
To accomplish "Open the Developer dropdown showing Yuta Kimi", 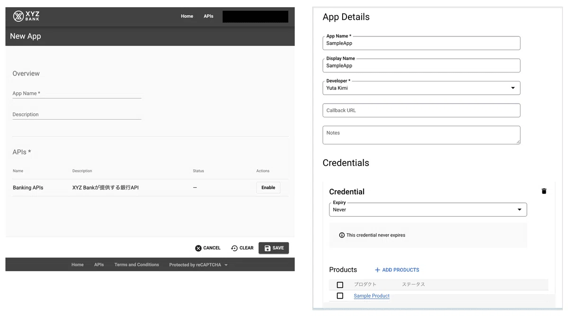I will pyautogui.click(x=421, y=88).
